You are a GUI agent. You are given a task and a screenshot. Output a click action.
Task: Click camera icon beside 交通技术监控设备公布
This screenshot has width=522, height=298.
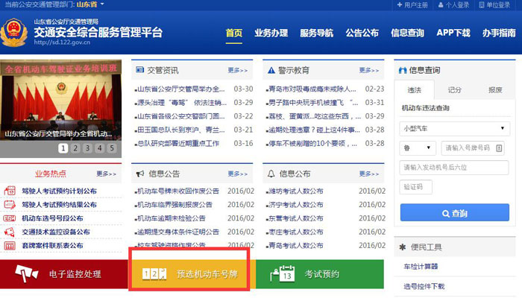[10, 232]
